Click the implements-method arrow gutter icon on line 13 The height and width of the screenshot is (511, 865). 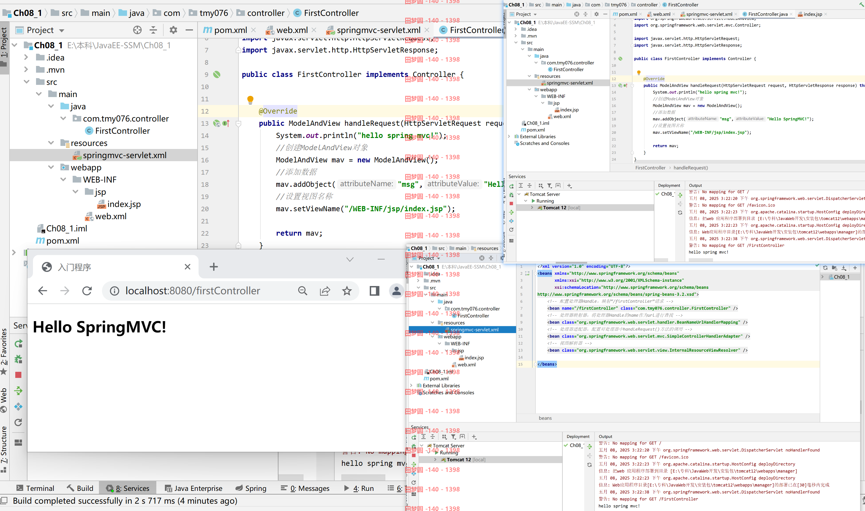pyautogui.click(x=226, y=123)
